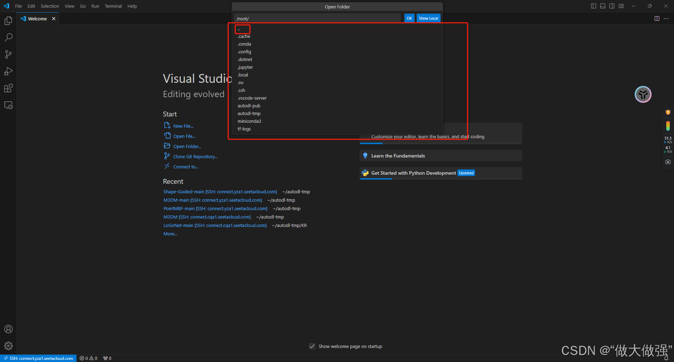Click the Show Local button
The image size is (674, 362).
coord(428,18)
